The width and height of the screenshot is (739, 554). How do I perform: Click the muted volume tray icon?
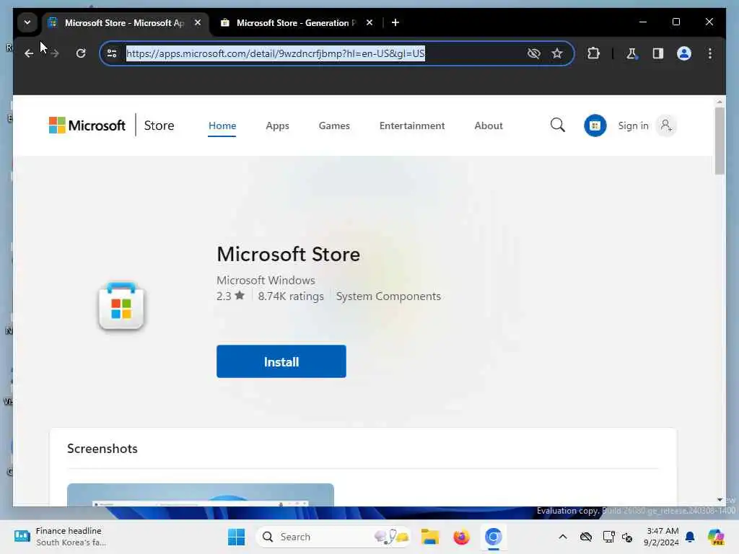[627, 537]
